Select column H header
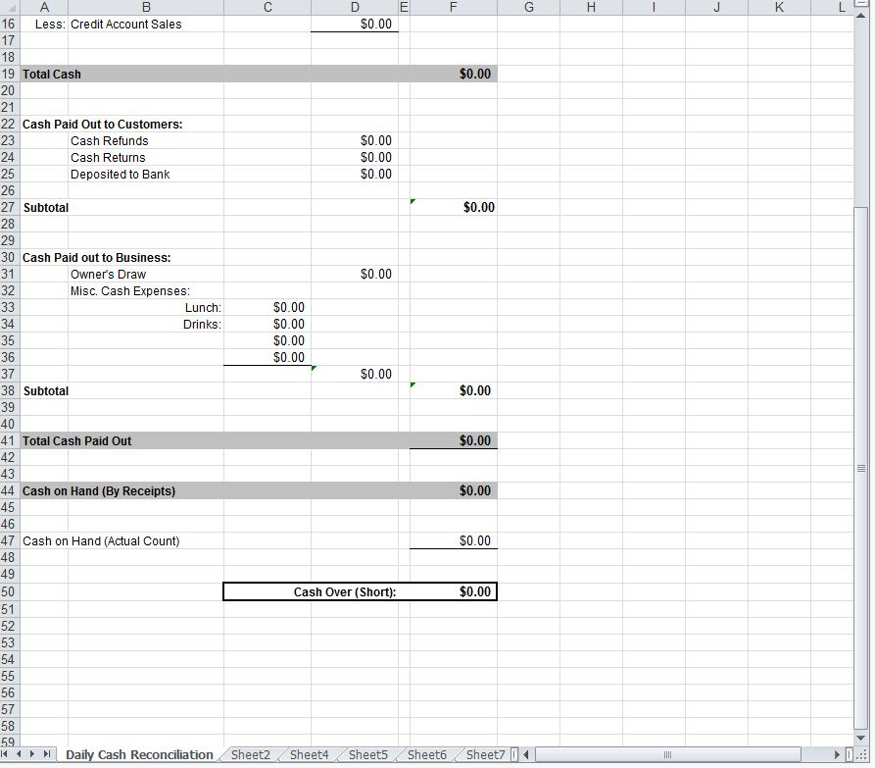The image size is (875, 768). (591, 7)
